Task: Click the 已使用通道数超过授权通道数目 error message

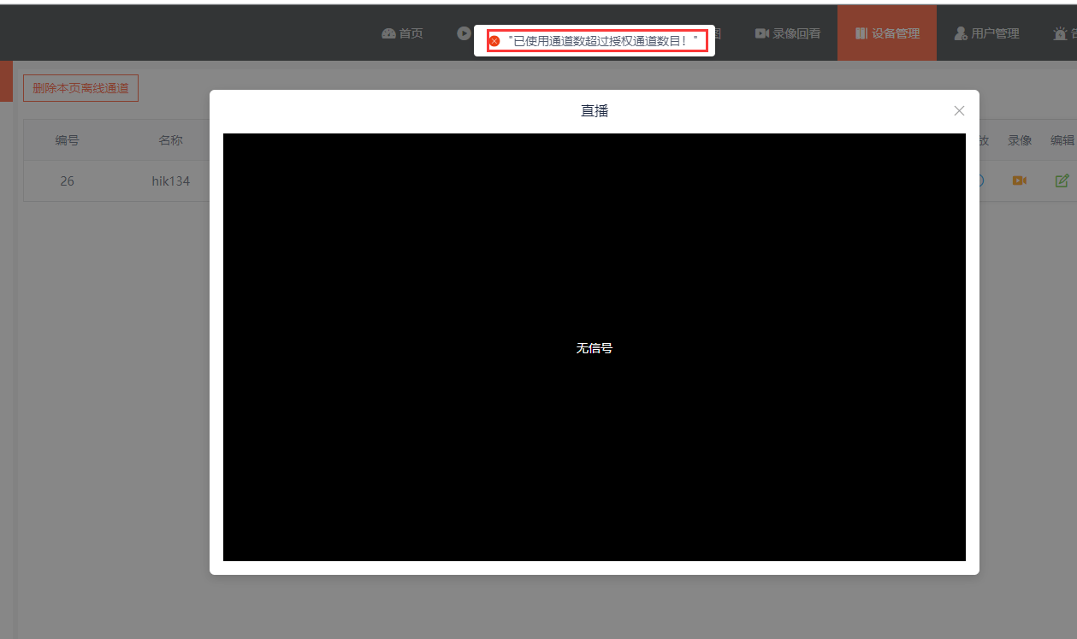Action: 603,41
